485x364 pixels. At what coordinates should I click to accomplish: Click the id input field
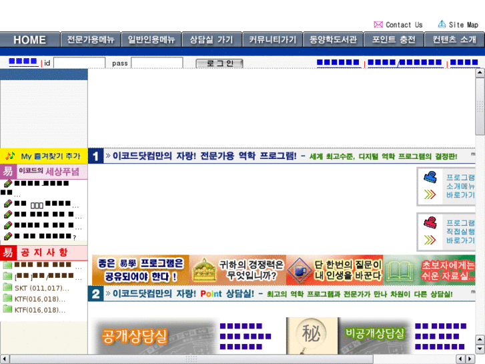[79, 63]
